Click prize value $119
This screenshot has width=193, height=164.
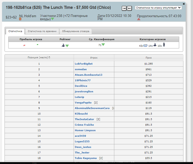[149, 108]
